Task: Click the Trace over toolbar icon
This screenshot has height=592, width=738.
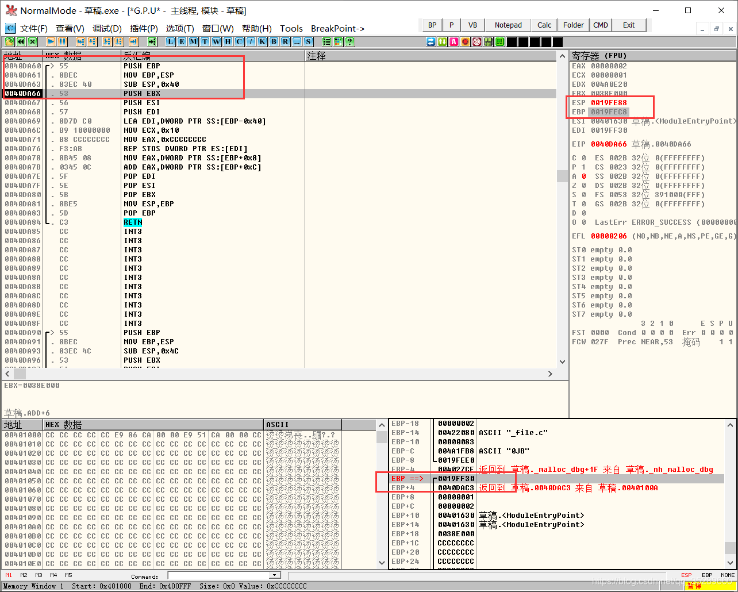Action: pos(118,41)
